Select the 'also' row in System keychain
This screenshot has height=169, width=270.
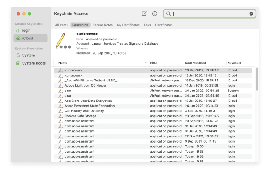pyautogui.click(x=153, y=91)
